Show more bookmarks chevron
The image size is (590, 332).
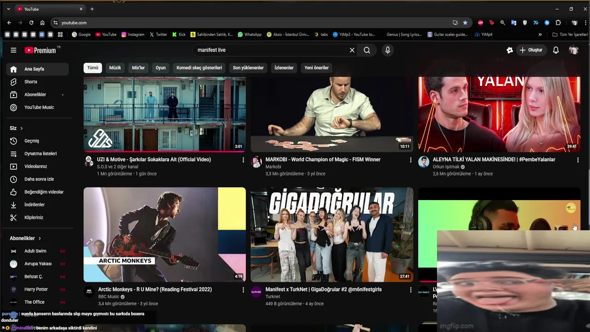540,35
